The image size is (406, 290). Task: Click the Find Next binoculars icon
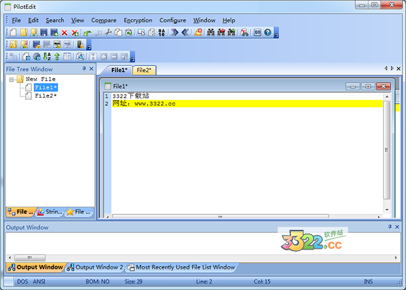tap(231, 33)
